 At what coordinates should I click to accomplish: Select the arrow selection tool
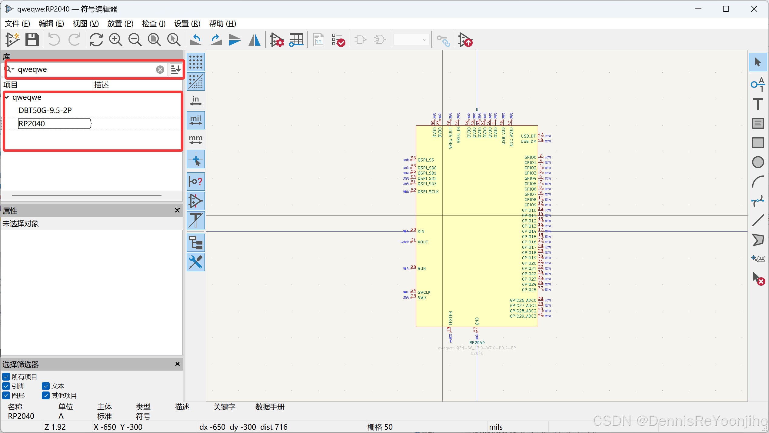758,62
